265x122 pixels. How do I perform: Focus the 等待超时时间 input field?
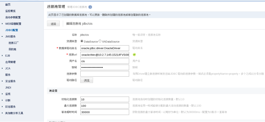coord(105,112)
